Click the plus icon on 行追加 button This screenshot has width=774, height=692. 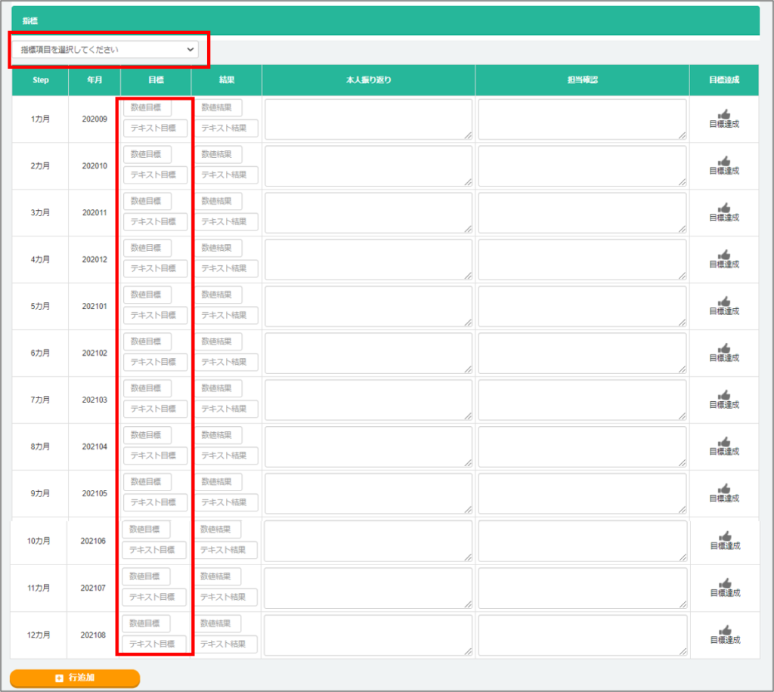[60, 678]
